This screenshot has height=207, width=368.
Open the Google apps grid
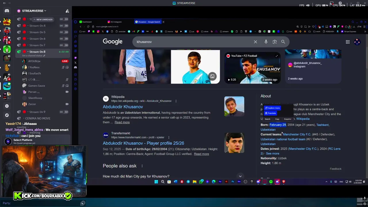tap(348, 42)
